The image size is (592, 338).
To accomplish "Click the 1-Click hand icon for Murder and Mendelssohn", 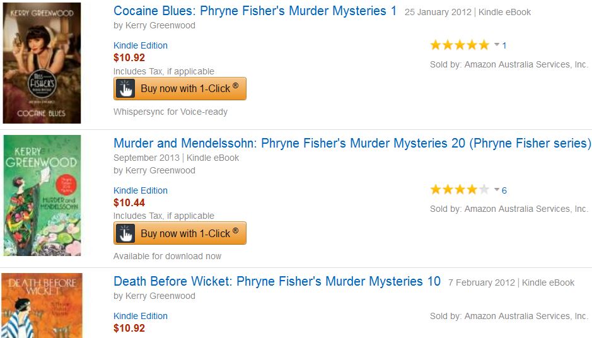I will coord(126,233).
